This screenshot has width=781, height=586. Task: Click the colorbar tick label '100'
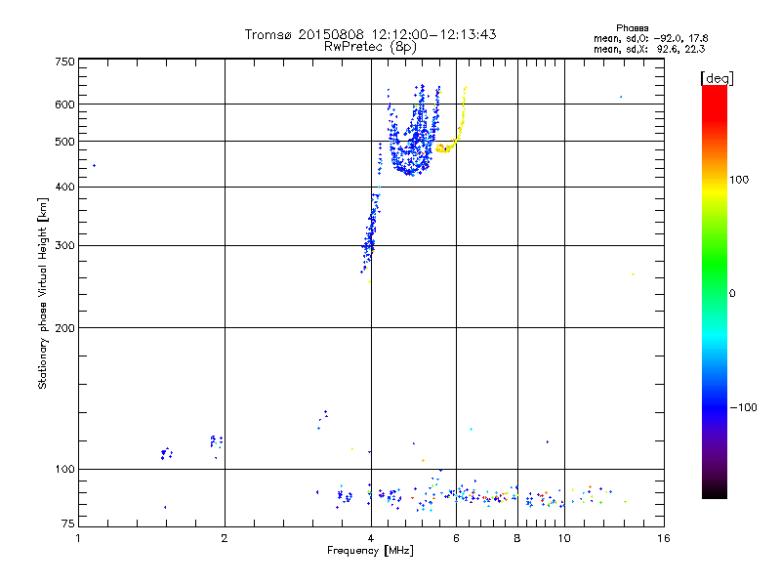[x=739, y=180]
